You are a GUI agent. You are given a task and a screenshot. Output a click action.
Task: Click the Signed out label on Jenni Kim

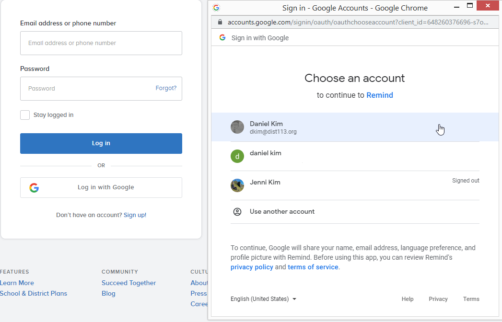[466, 181]
